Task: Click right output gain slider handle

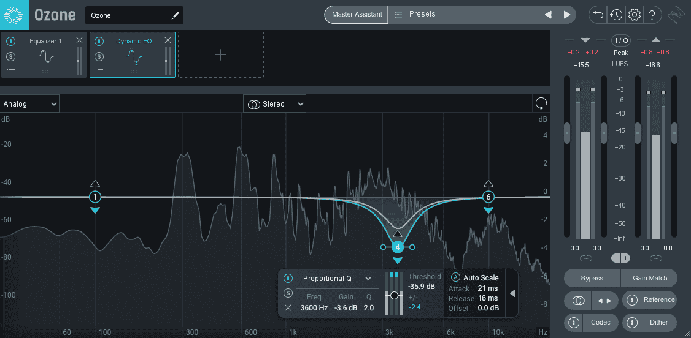Action: [x=674, y=133]
